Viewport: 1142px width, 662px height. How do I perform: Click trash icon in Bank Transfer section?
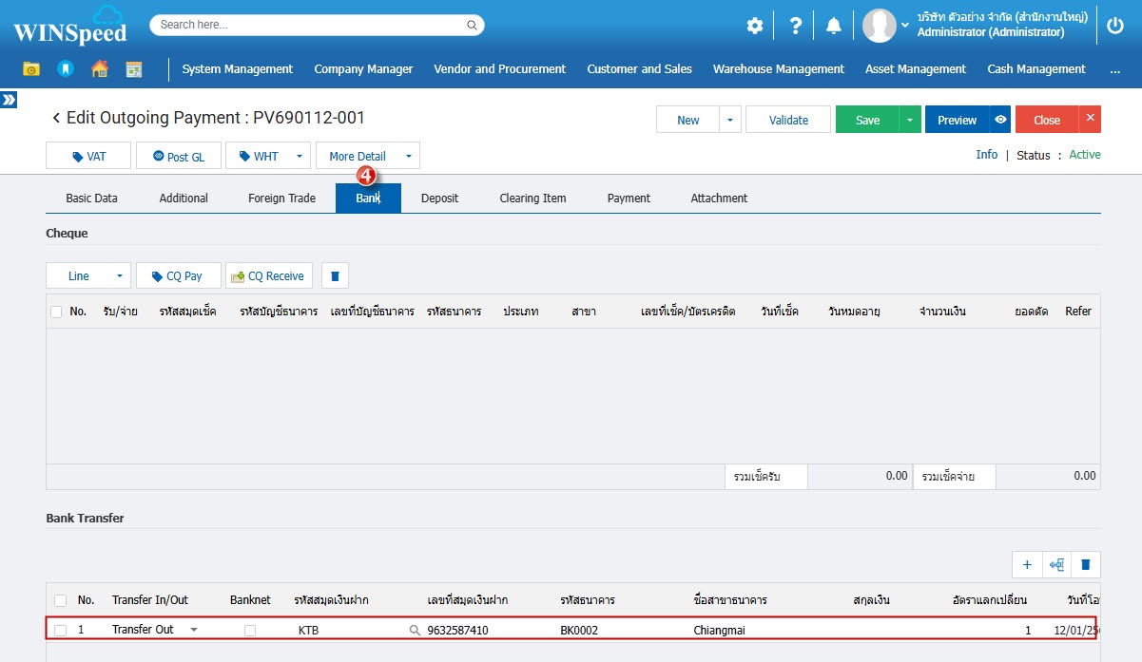click(1085, 564)
